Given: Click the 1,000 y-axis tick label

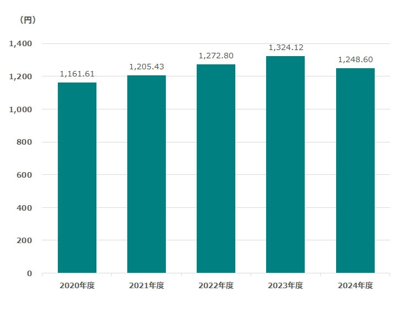Looking at the screenshot, I should click(21, 109).
